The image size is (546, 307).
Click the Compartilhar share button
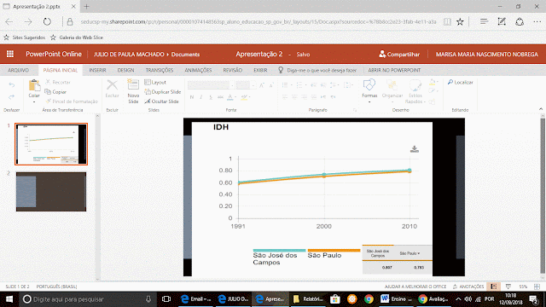pos(399,55)
